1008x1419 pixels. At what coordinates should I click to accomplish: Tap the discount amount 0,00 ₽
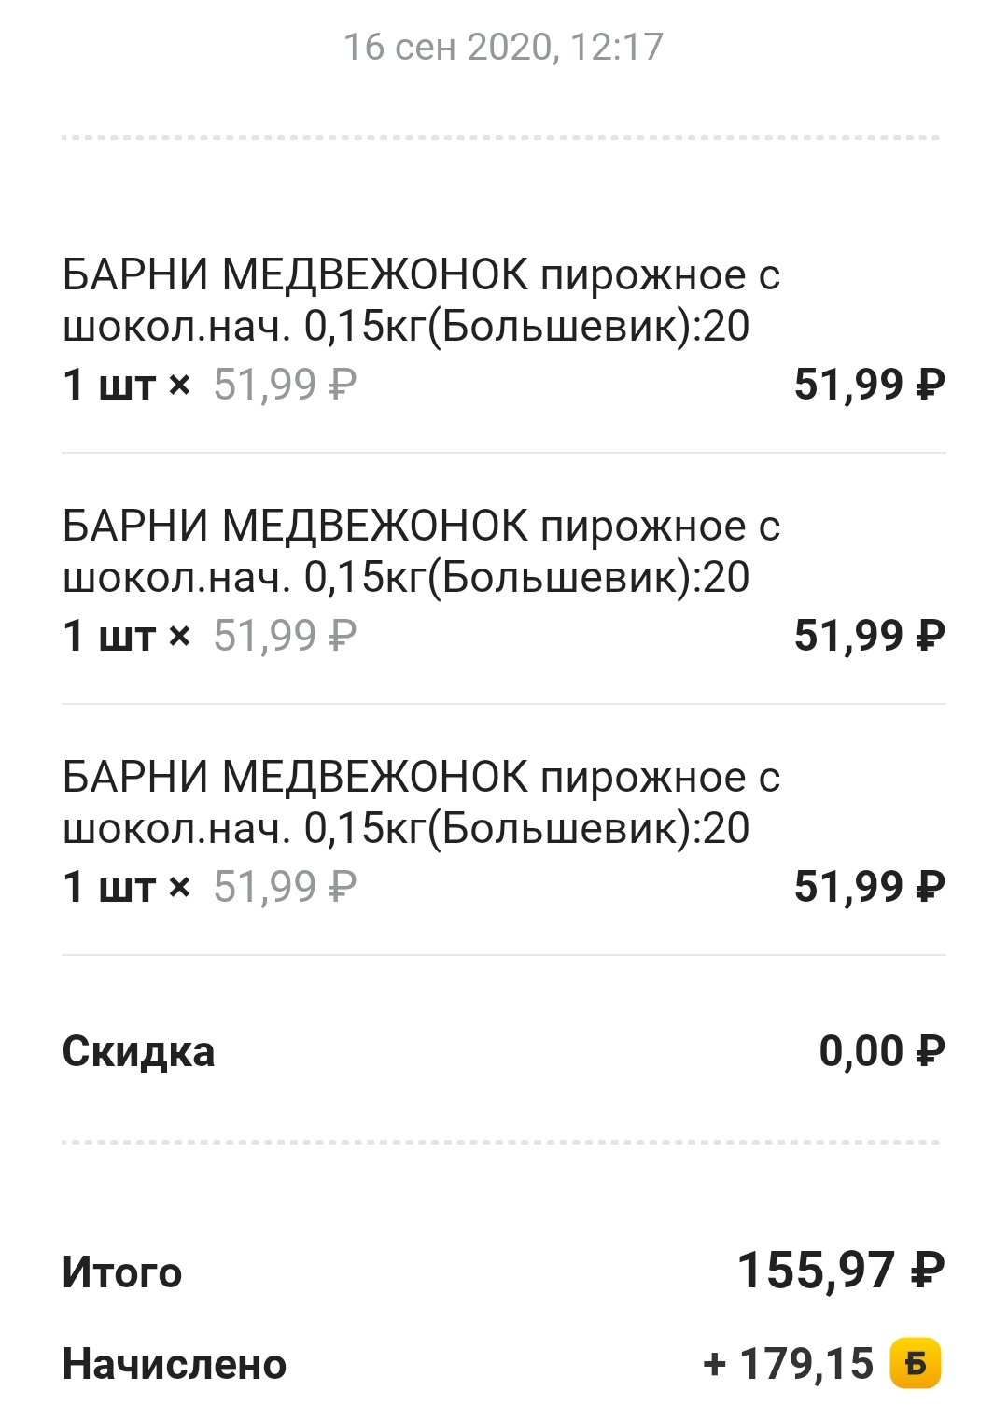[x=882, y=1052]
